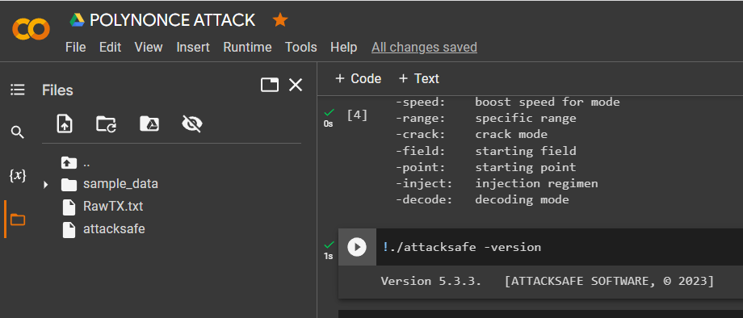
Task: Click the -point: starting point output line
Action: [x=486, y=168]
